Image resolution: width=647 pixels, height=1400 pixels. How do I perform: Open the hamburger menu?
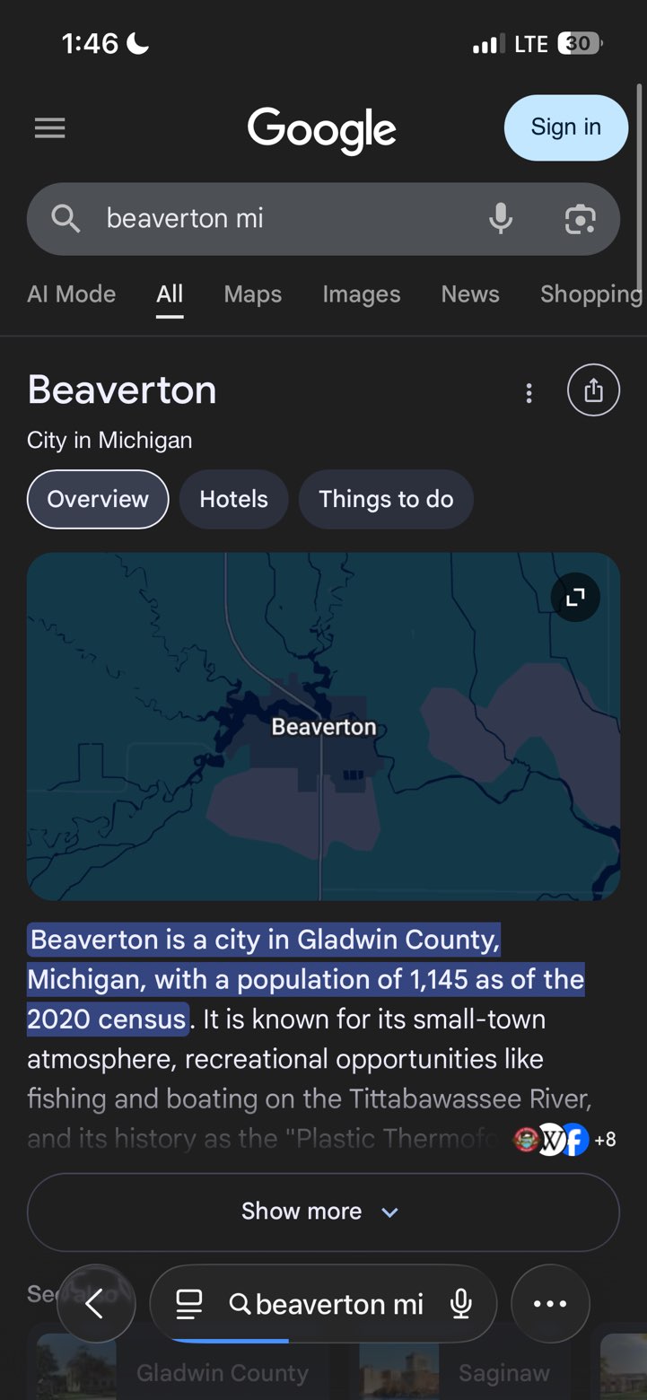coord(50,129)
